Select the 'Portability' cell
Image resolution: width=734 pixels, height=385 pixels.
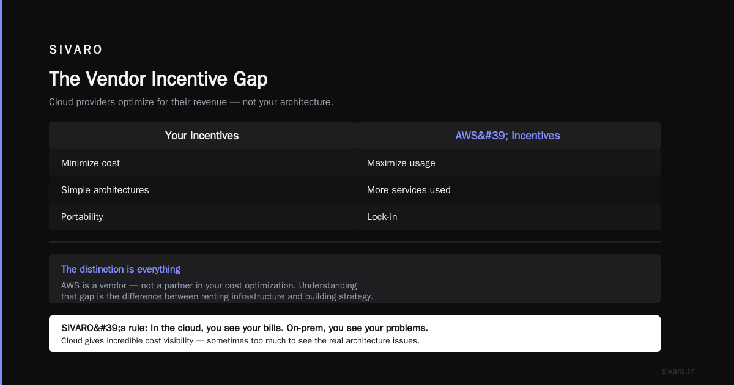[202, 217]
